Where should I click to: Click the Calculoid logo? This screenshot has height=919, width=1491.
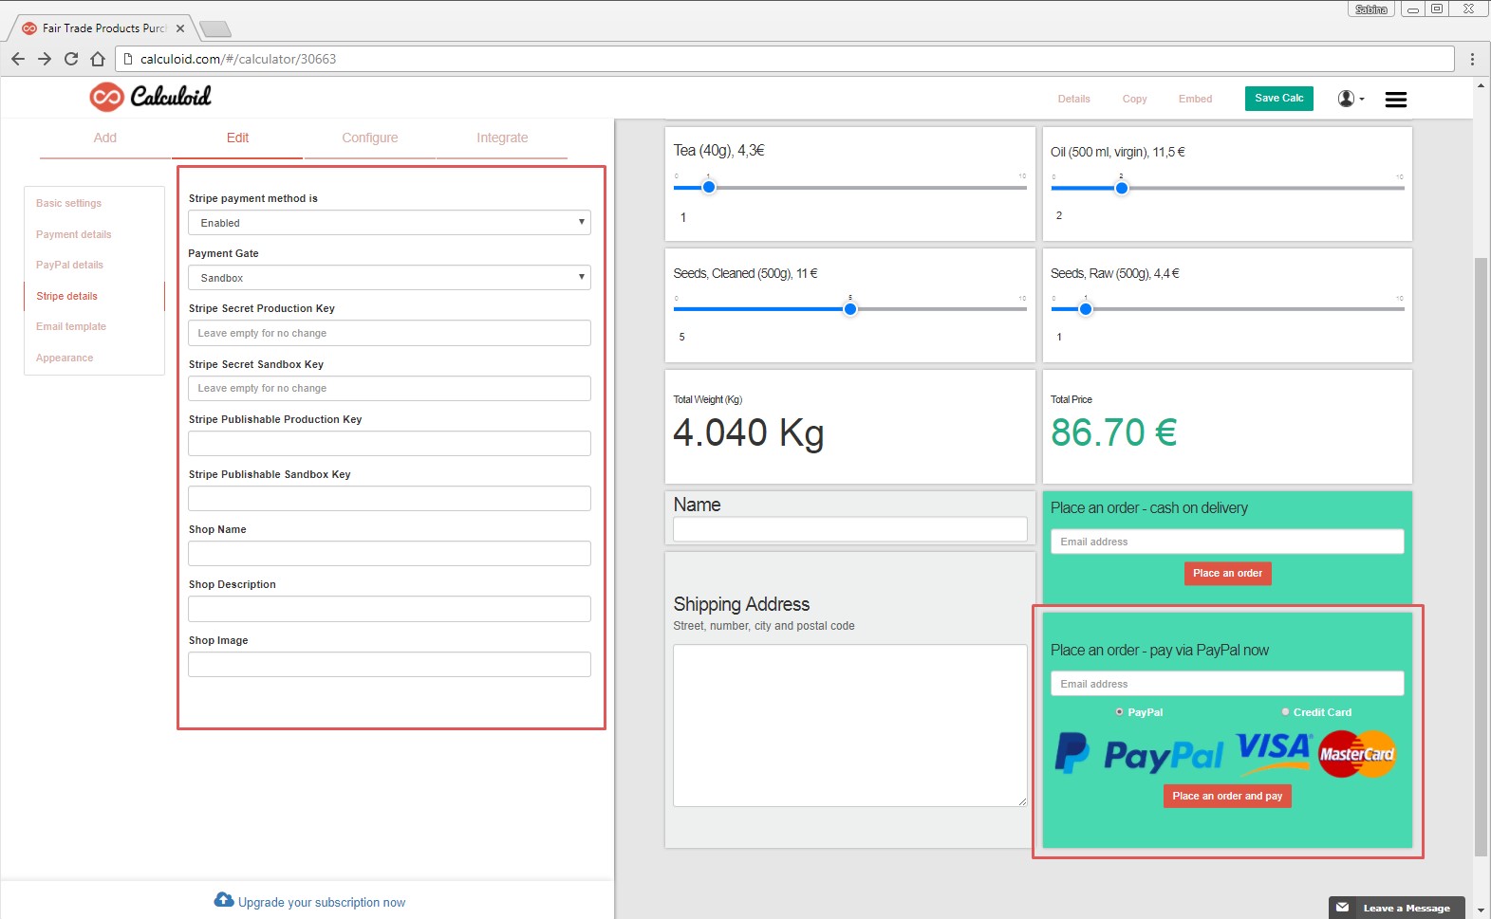pyautogui.click(x=150, y=97)
